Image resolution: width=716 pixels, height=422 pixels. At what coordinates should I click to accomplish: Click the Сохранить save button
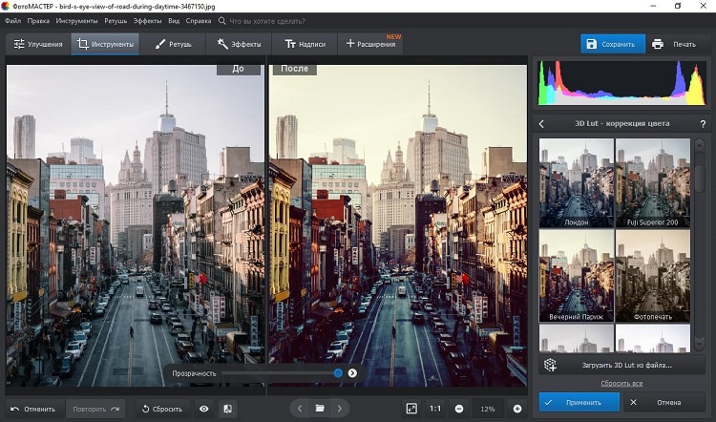pos(613,44)
